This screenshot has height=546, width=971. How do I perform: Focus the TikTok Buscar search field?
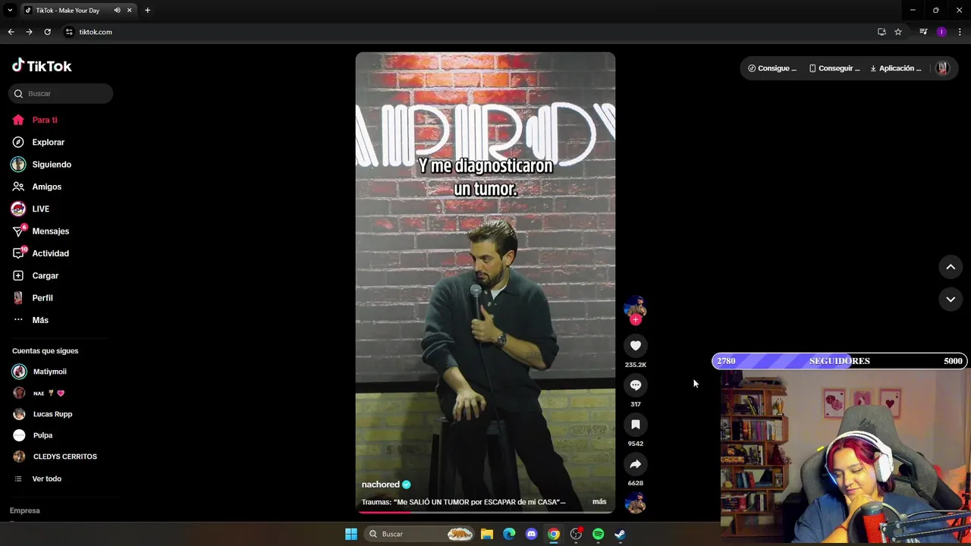[x=61, y=93]
